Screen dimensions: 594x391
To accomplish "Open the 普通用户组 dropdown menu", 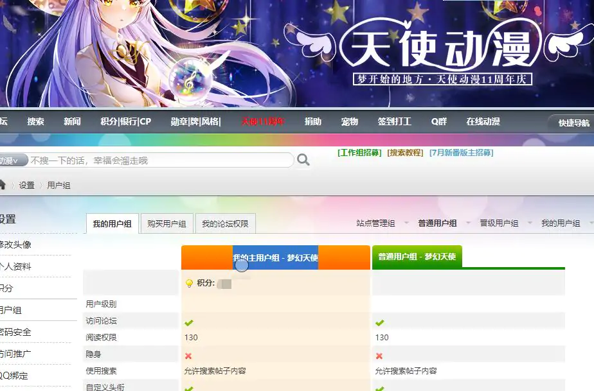I will pyautogui.click(x=444, y=223).
